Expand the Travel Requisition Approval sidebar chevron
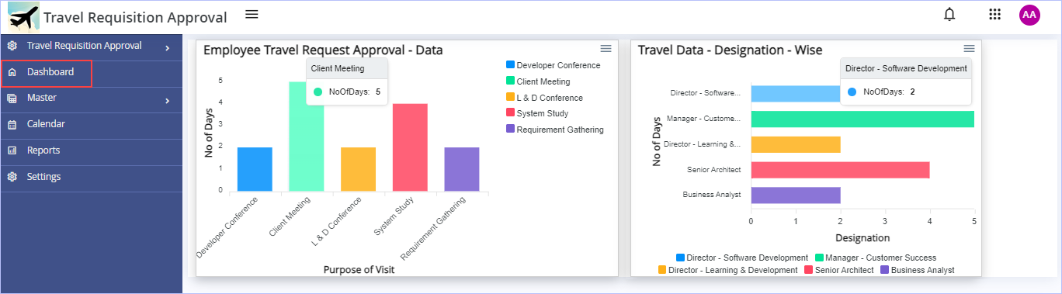This screenshot has width=1062, height=294. pyautogui.click(x=167, y=48)
